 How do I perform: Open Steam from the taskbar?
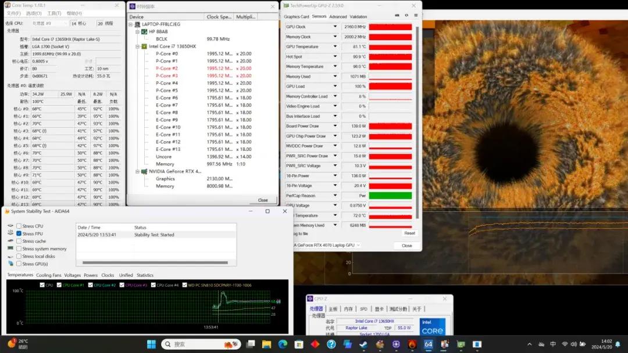tap(364, 344)
